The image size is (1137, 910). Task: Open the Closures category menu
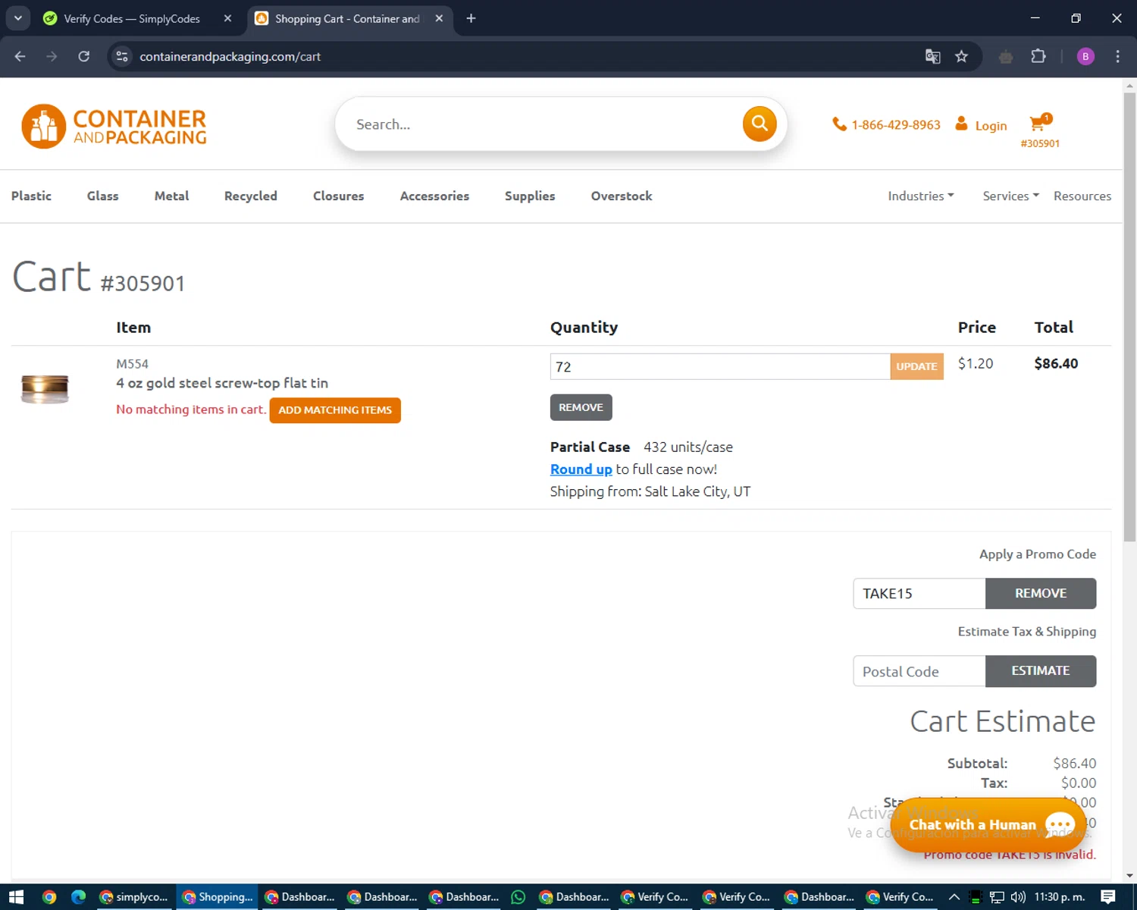[x=338, y=196]
